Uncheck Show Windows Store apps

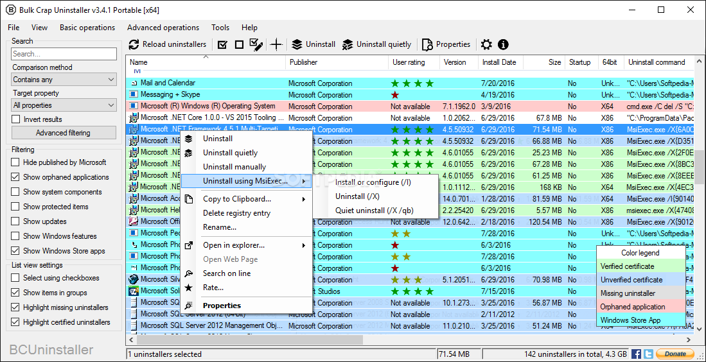(15, 251)
